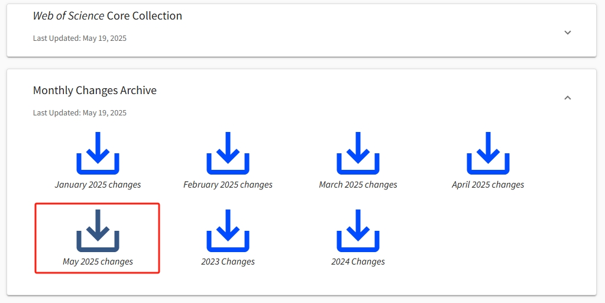Collapse the Monthly Changes Archive chevron
This screenshot has width=605, height=303.
click(x=568, y=98)
